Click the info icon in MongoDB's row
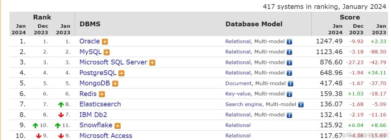The image size is (391, 140). [x=290, y=84]
